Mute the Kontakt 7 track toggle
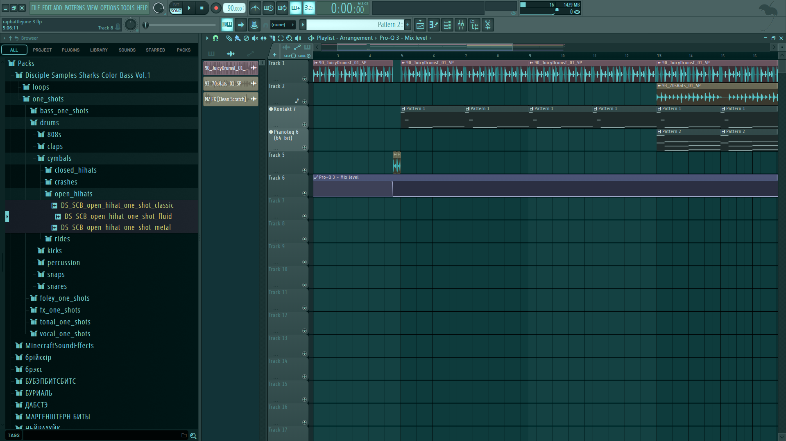This screenshot has width=786, height=441. coord(304,124)
